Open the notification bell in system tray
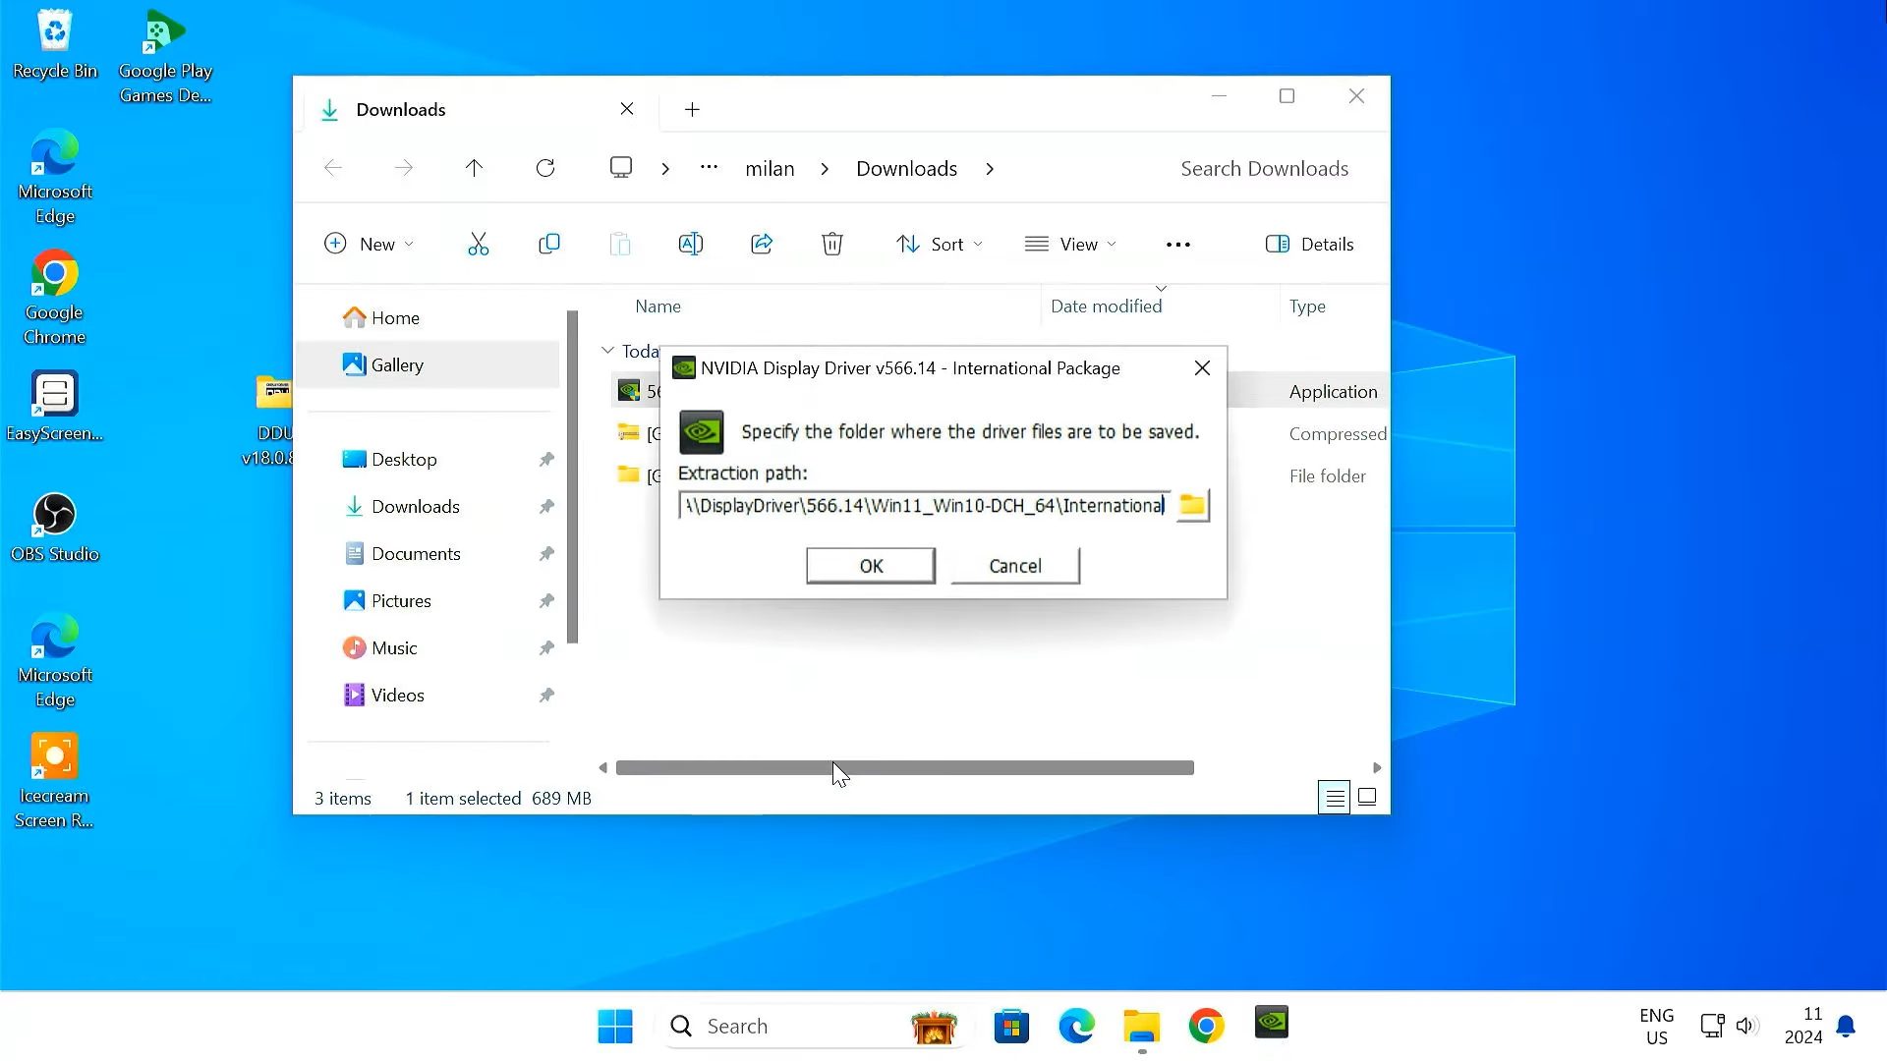 pyautogui.click(x=1846, y=1027)
